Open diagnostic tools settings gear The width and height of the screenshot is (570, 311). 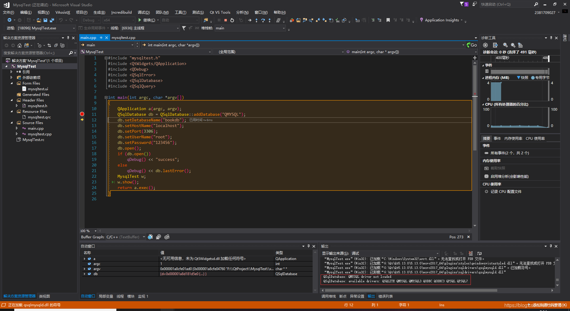(485, 45)
